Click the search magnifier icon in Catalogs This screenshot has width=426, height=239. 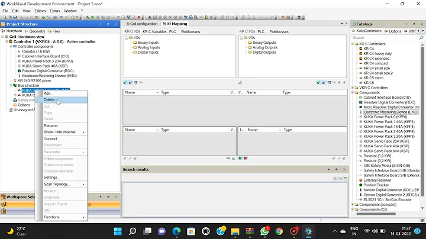click(421, 38)
